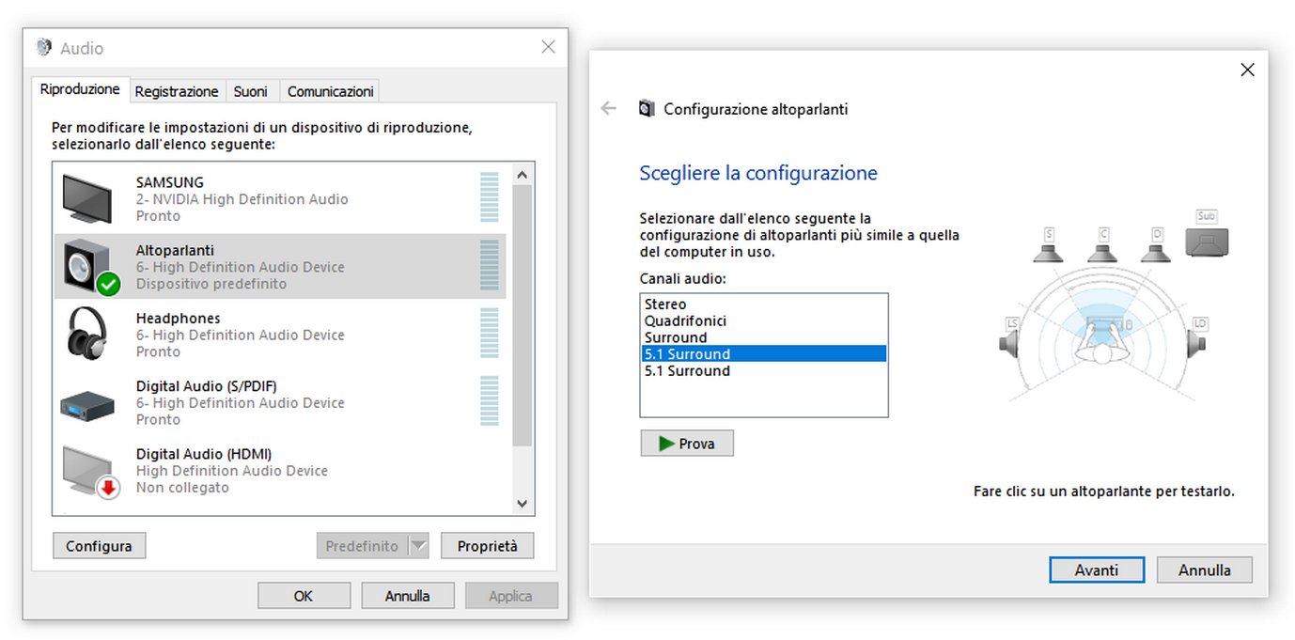The width and height of the screenshot is (1295, 640).
Task: Click the Digital Audio (S/PDIF) icon
Action: pyautogui.click(x=87, y=403)
